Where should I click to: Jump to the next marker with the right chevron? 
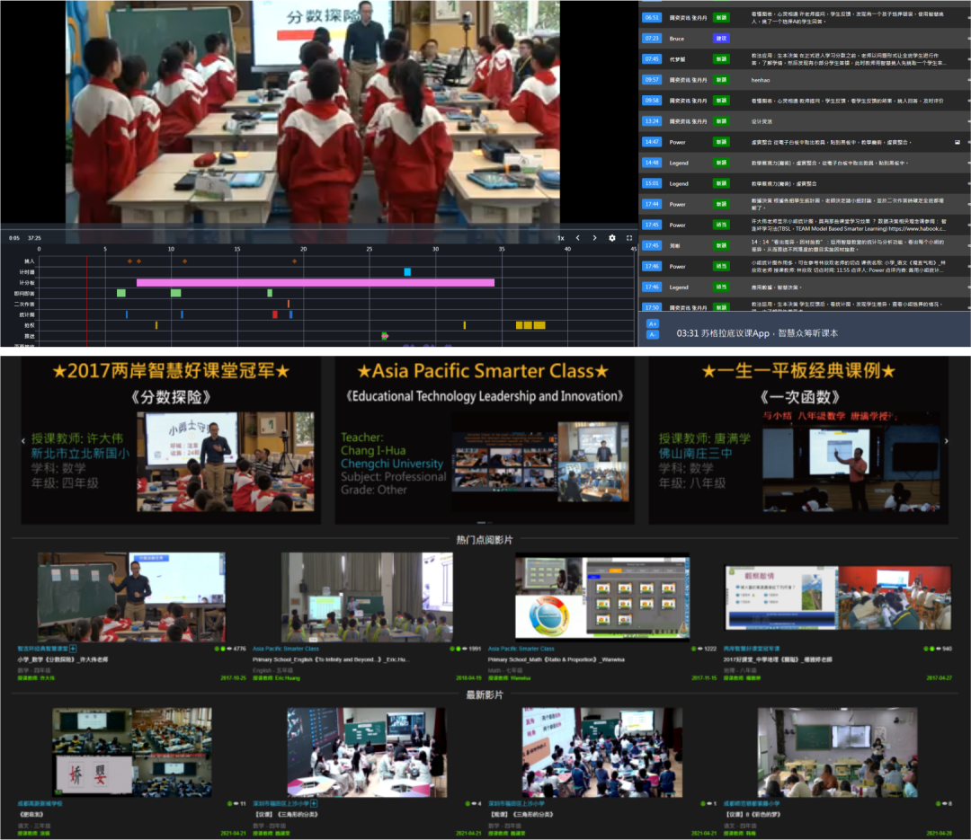pyautogui.click(x=594, y=238)
